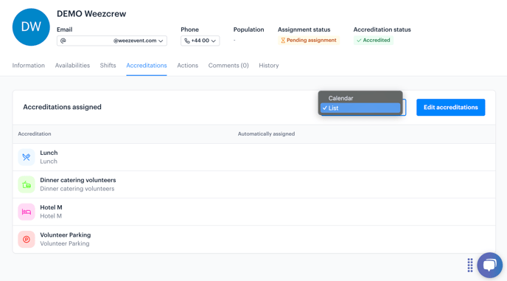Click the DEMO Weezcrew name heading
The image size is (507, 281).
coord(91,14)
